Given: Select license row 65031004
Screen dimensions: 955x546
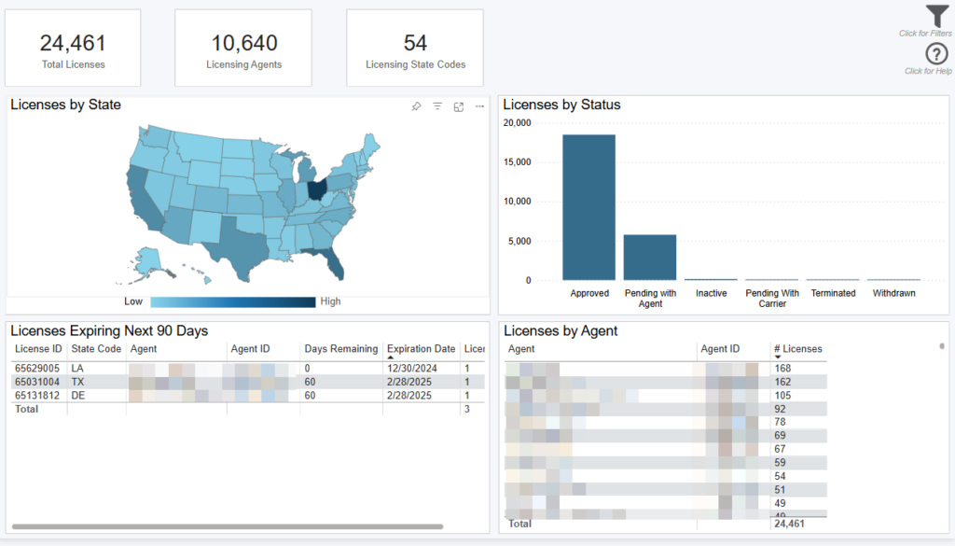Looking at the screenshot, I should 38,382.
